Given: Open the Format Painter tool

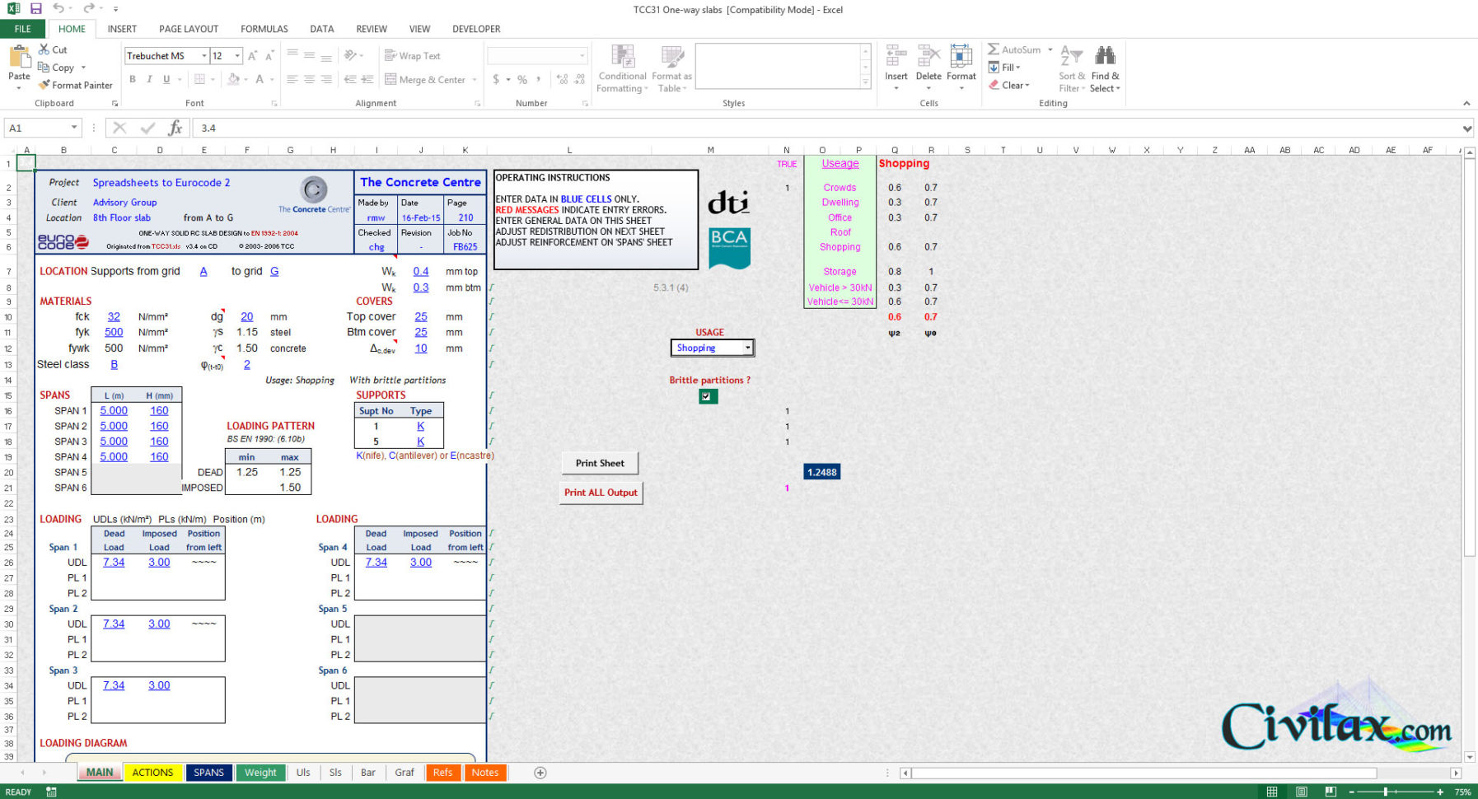Looking at the screenshot, I should [75, 85].
